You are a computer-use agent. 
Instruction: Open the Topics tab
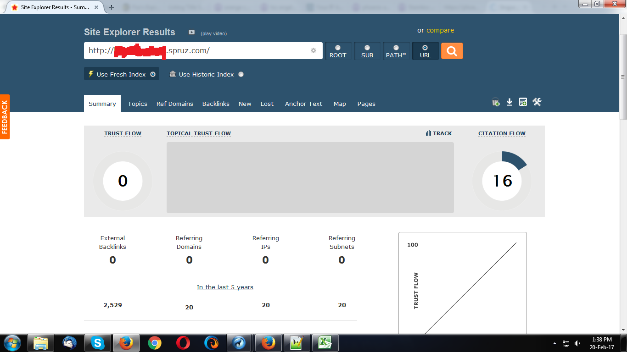coord(138,104)
